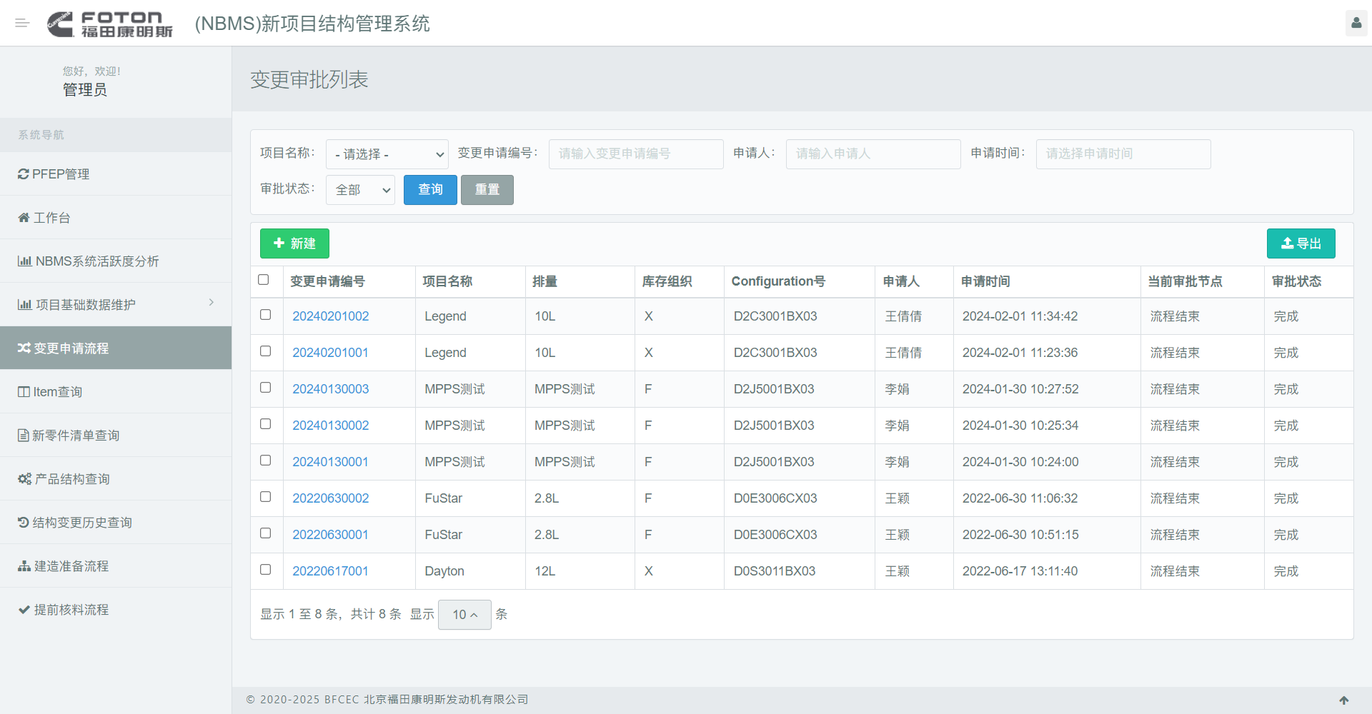Screen dimensions: 1372x714
Task: Click the PFEP管理 refresh icon
Action: [24, 174]
